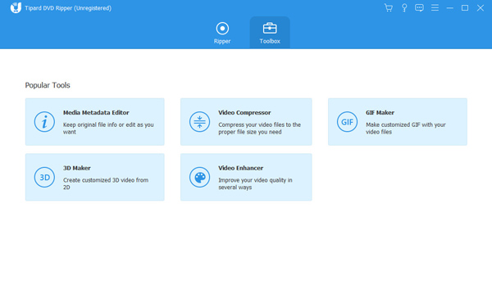Screen dimensions: 492x303
Task: Click the Tipard DVD Ripper (Unregistered) title
Action: (68, 8)
